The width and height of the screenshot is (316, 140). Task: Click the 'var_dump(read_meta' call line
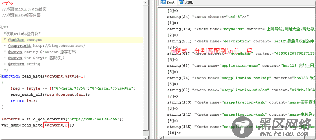(38, 125)
